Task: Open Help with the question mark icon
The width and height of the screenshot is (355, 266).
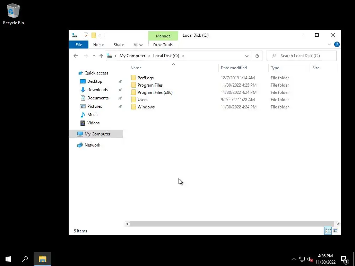Action: click(337, 44)
